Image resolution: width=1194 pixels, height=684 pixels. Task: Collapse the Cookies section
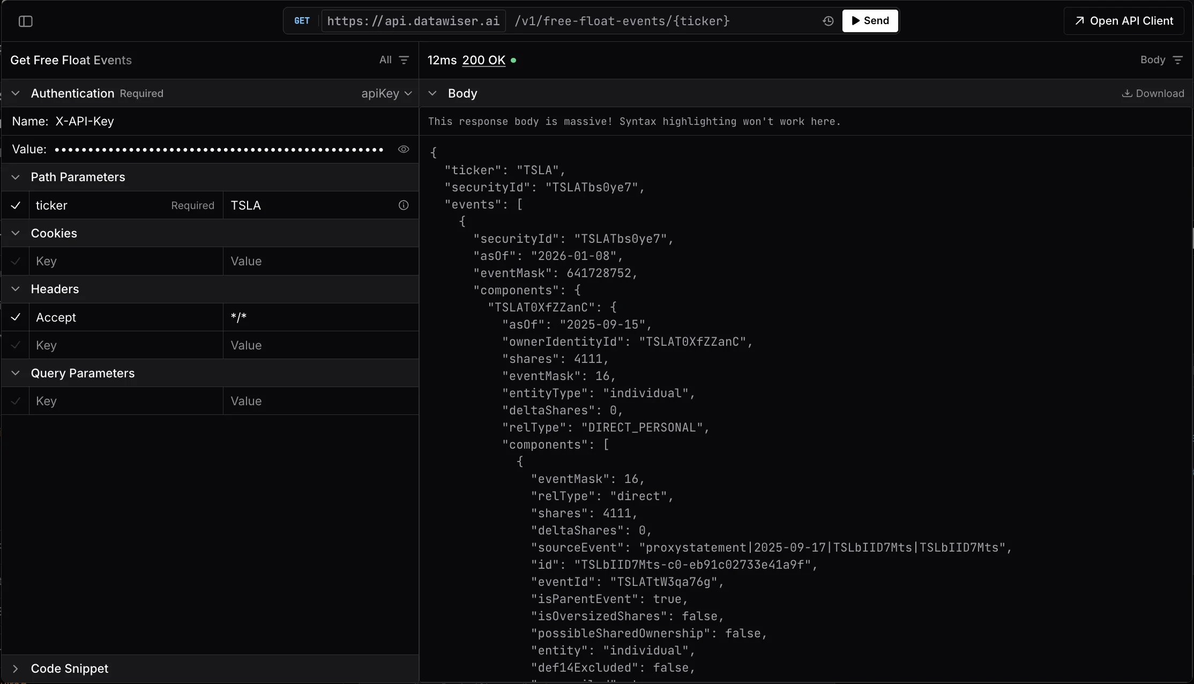[16, 233]
